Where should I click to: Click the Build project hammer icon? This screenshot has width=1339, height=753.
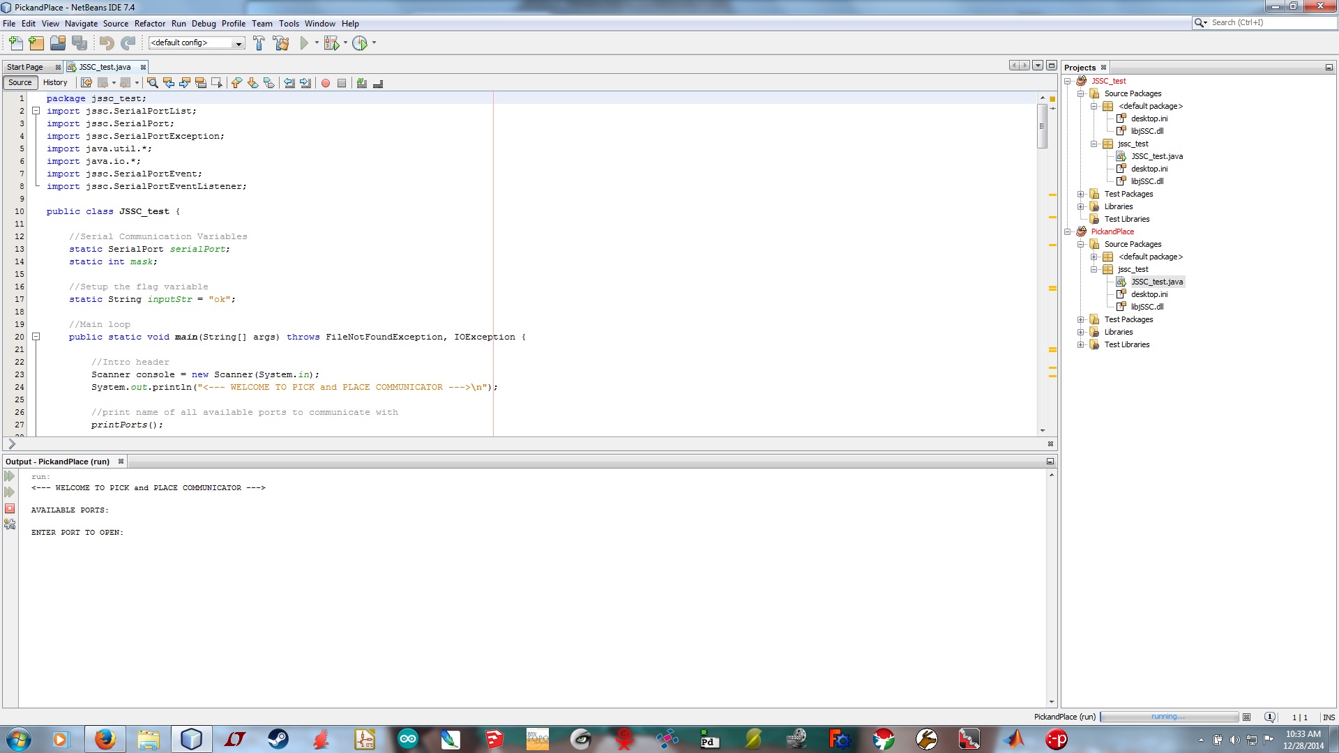(259, 43)
